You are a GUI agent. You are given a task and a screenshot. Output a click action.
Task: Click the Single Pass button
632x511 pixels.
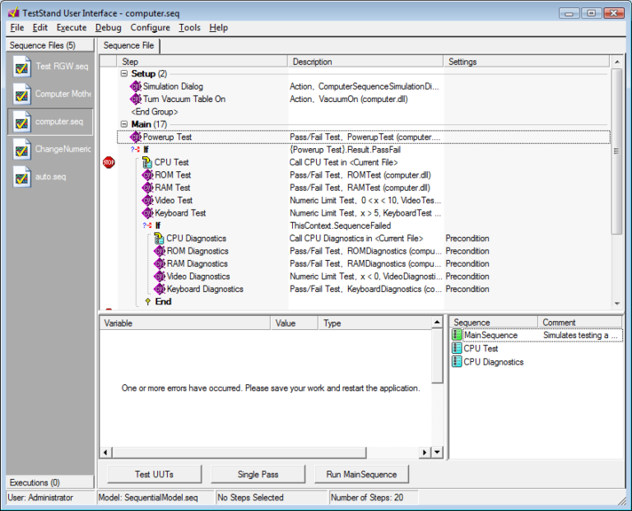coord(258,475)
